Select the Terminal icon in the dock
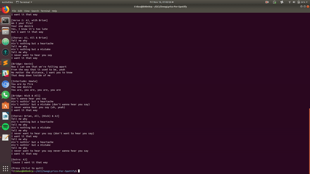 tap(5, 20)
